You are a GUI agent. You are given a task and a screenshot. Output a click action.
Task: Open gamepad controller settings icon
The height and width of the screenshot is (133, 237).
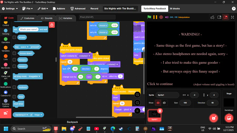pos(212,17)
